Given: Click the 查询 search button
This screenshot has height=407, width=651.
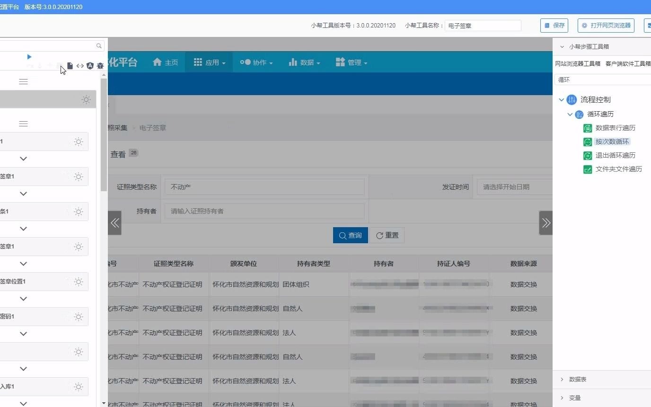Looking at the screenshot, I should pyautogui.click(x=351, y=235).
